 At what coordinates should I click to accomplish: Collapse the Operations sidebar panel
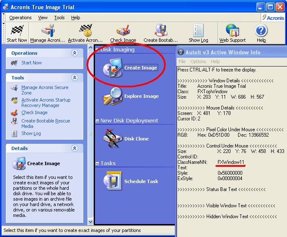pos(74,53)
